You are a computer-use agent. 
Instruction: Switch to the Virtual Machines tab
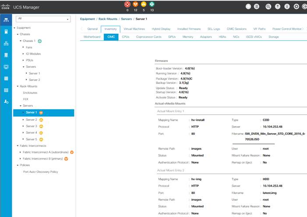click(134, 29)
